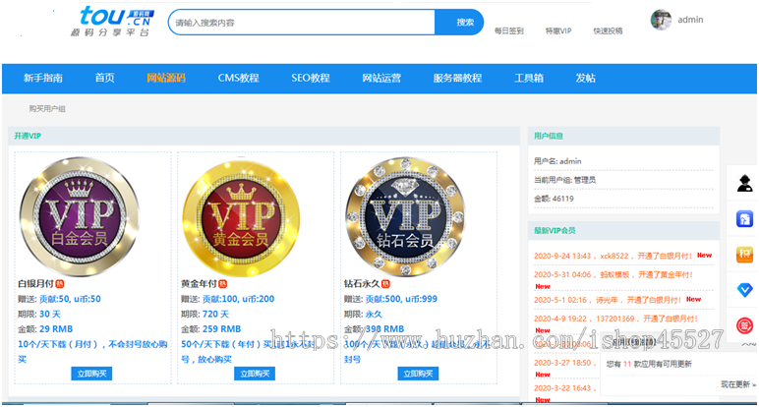Click 现在更新 in the update popup
Image resolution: width=759 pixels, height=407 pixels.
[x=738, y=384]
